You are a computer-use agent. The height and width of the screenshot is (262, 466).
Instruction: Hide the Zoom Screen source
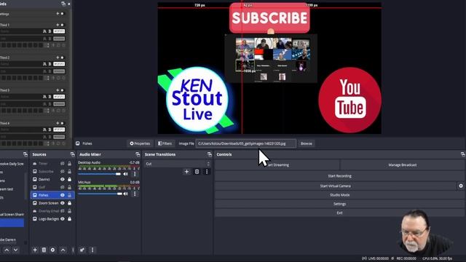tap(63, 203)
